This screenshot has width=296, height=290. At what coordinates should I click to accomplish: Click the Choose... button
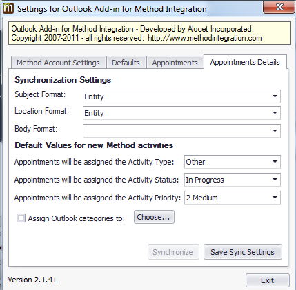pyautogui.click(x=154, y=217)
